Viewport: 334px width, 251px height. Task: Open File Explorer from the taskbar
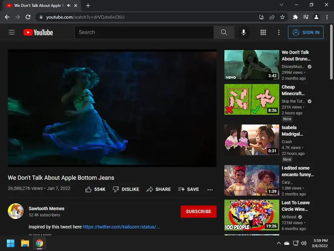tap(25, 243)
